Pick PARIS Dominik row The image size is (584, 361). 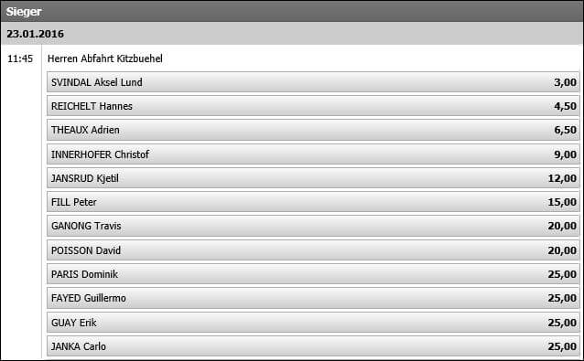[x=313, y=274]
